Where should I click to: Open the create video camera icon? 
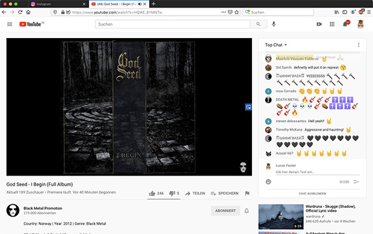319,24
